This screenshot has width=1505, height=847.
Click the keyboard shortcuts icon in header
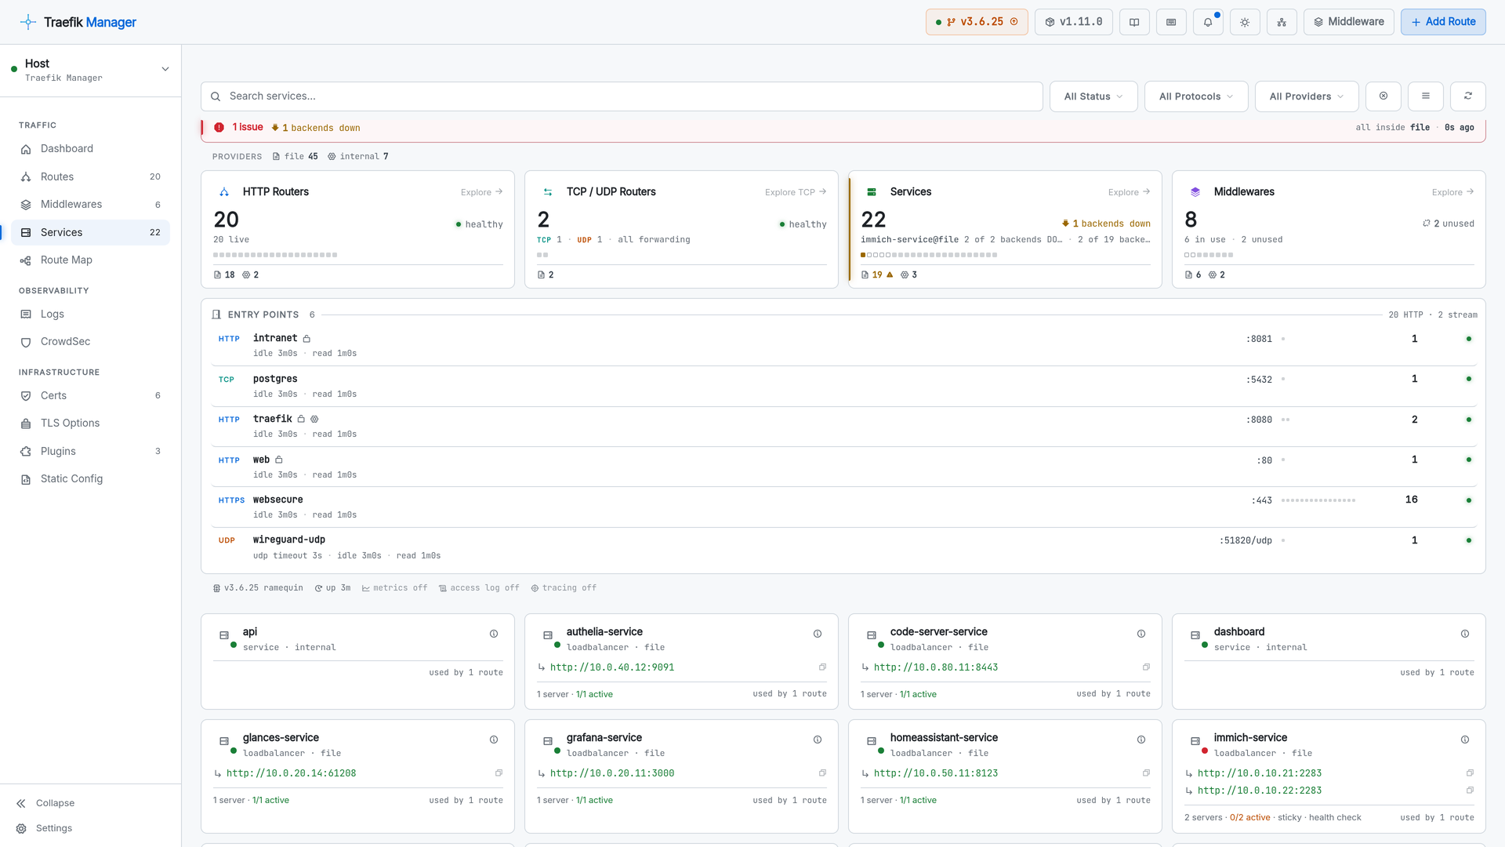coord(1171,22)
